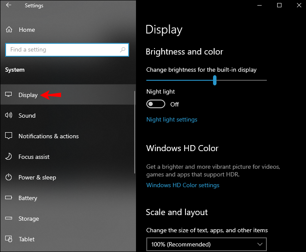Click the brightness slider handle
Image resolution: width=306 pixels, height=252 pixels.
[x=215, y=80]
